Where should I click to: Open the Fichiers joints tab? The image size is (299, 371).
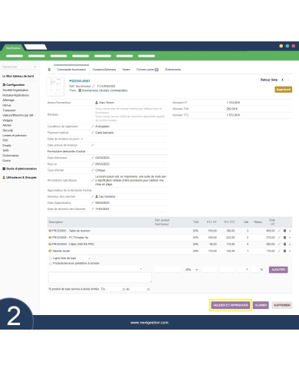point(147,70)
